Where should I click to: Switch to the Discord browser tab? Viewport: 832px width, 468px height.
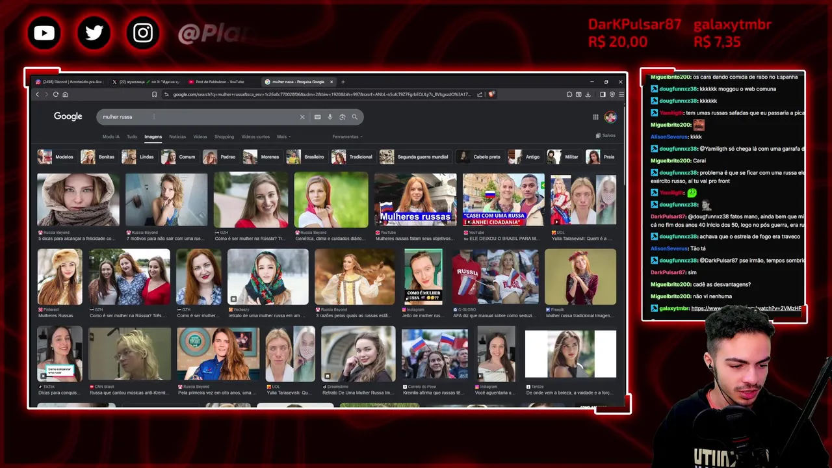(x=70, y=82)
